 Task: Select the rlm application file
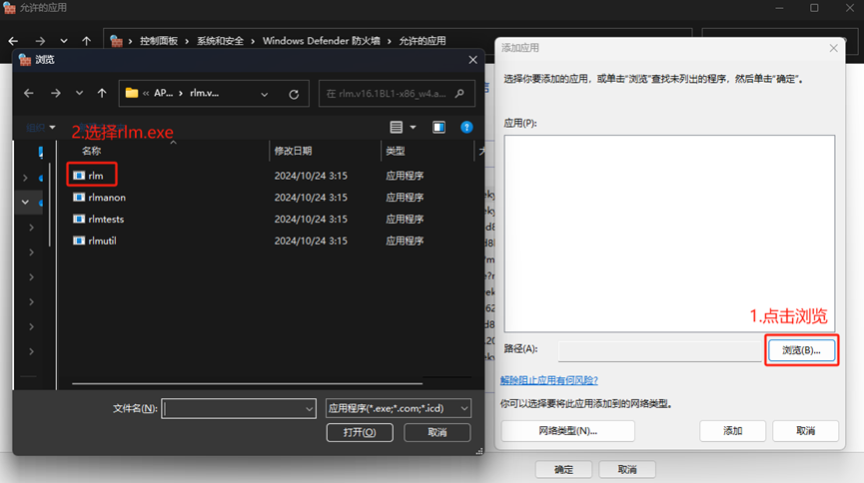pyautogui.click(x=96, y=176)
